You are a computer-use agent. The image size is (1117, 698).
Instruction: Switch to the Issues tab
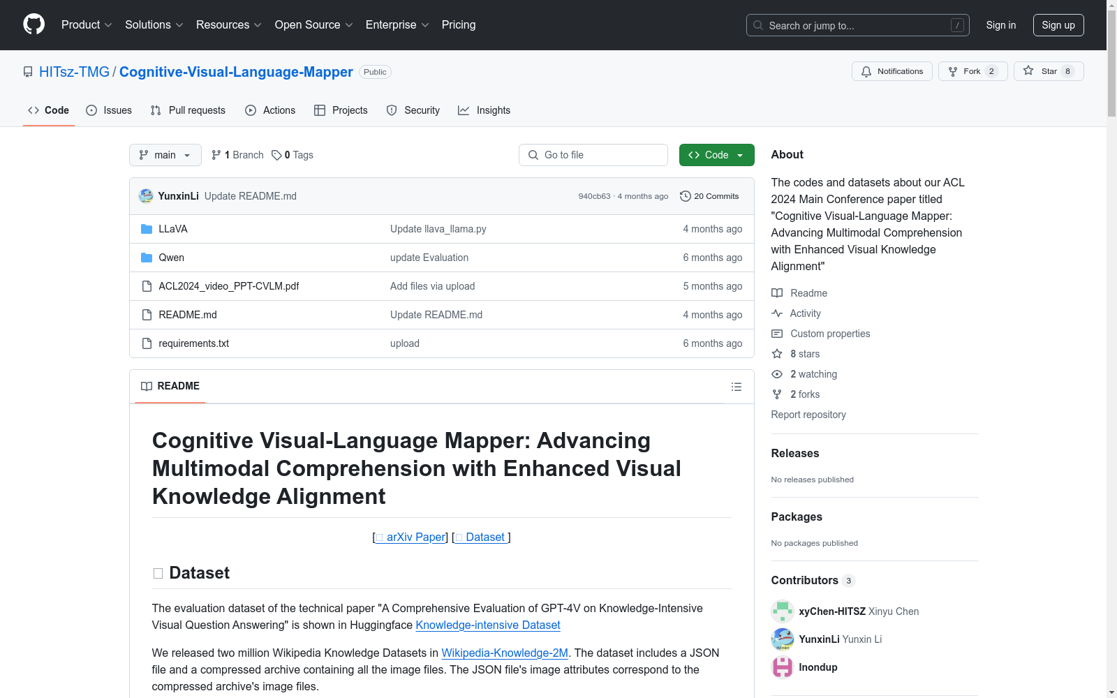coord(109,110)
